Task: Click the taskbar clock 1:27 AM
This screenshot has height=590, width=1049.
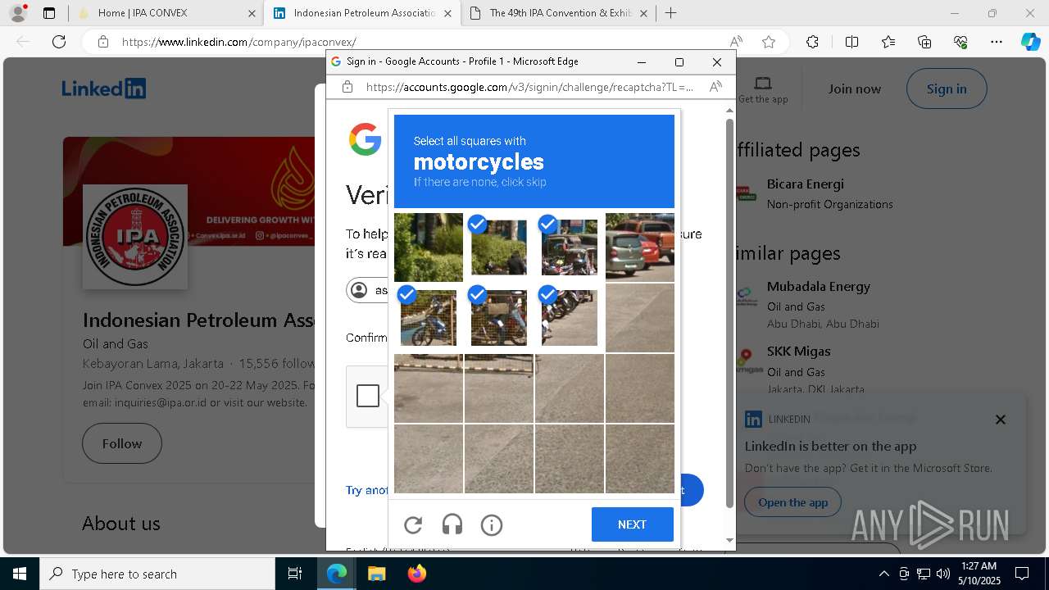Action: point(979,574)
